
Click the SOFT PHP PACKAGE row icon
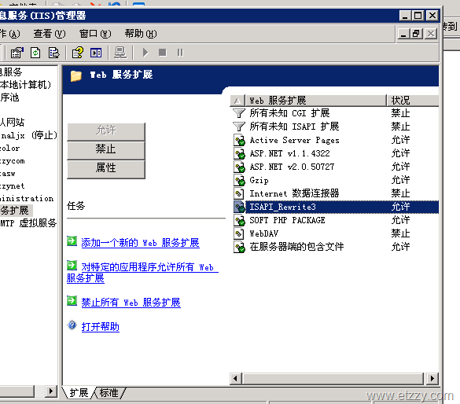click(239, 220)
